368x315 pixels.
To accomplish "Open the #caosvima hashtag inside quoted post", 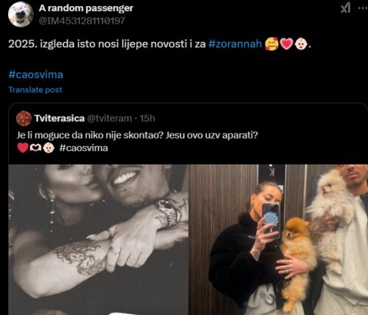I will (84, 148).
